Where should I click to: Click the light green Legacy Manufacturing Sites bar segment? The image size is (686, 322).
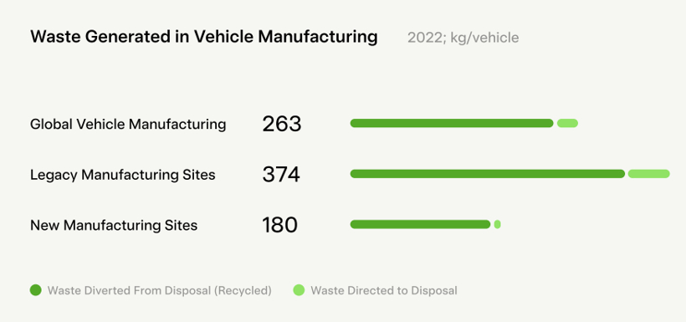point(649,174)
